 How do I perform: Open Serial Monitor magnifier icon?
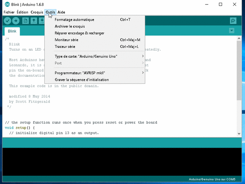[x=233, y=21]
